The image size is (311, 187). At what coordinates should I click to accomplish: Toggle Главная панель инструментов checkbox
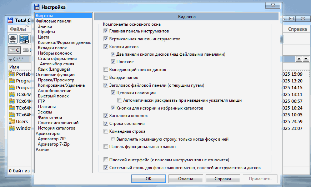106,31
